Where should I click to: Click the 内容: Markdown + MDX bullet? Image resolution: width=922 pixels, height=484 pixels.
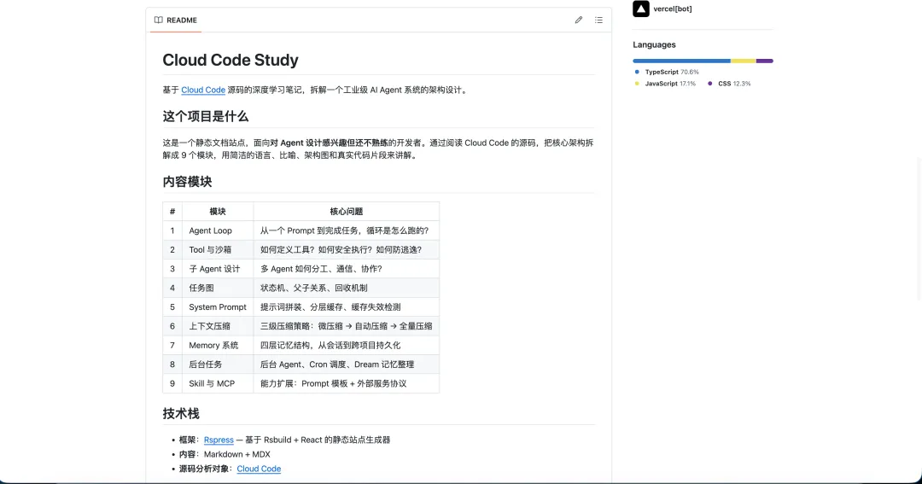click(225, 454)
